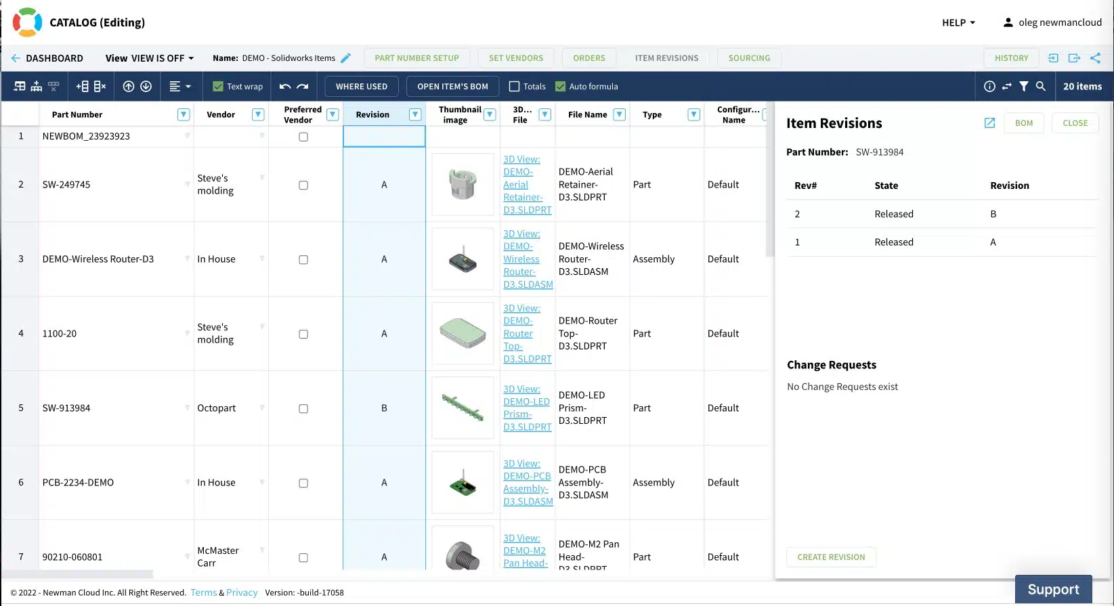This screenshot has height=606, width=1114.
Task: Open the Terms link in footer
Action: click(203, 592)
